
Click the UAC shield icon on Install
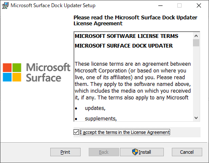pos(135,152)
